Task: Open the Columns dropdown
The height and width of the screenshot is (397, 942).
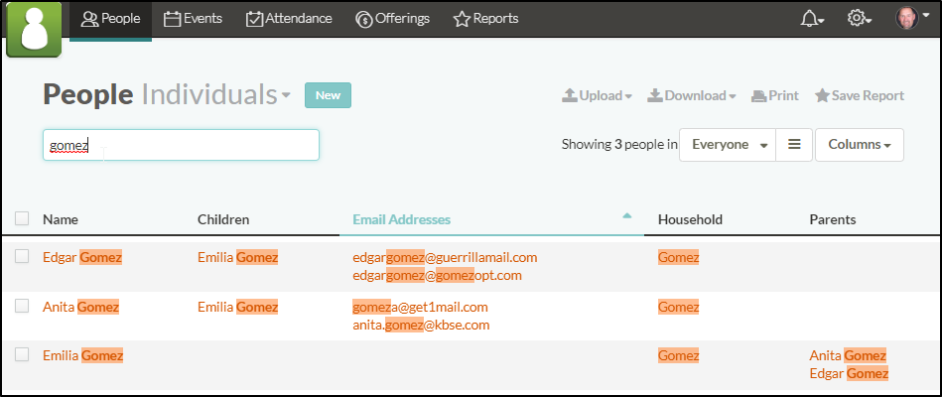Action: tap(859, 145)
